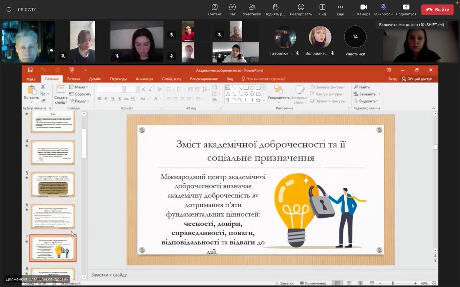Viewport: 460px width, 287px height.
Task: Toggle the Camera off
Action: tap(363, 8)
